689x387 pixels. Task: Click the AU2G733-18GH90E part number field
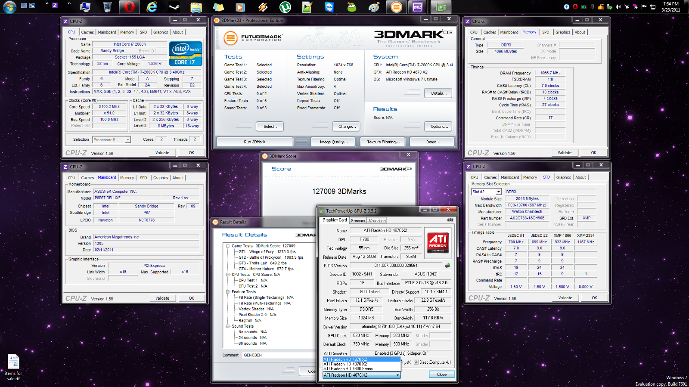527,218
